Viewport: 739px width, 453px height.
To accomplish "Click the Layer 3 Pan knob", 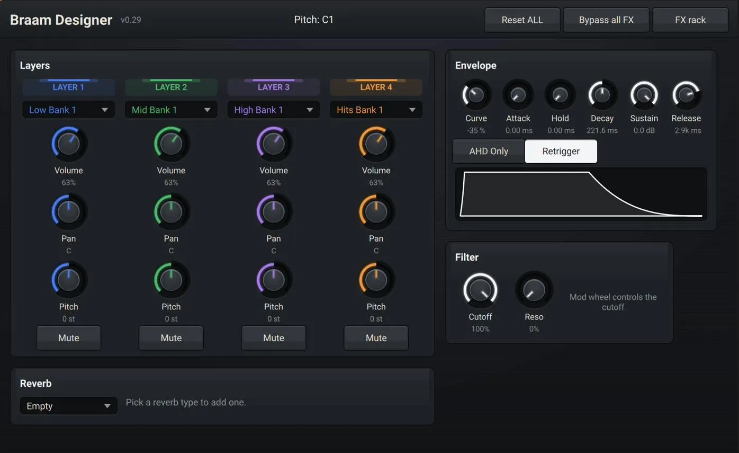I will coord(274,212).
